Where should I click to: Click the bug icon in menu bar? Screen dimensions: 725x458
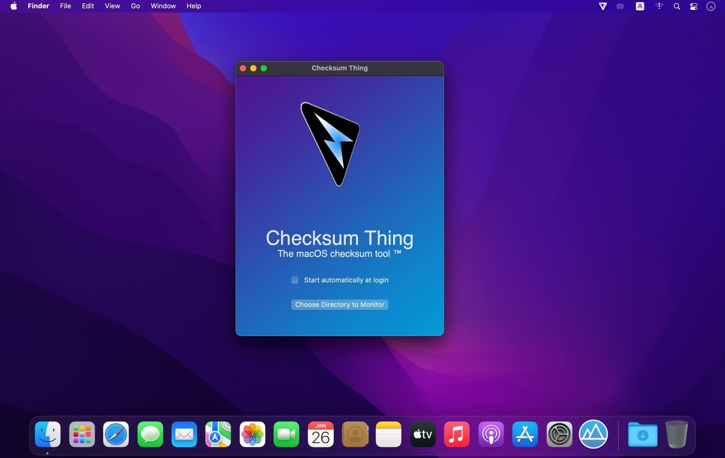click(620, 6)
